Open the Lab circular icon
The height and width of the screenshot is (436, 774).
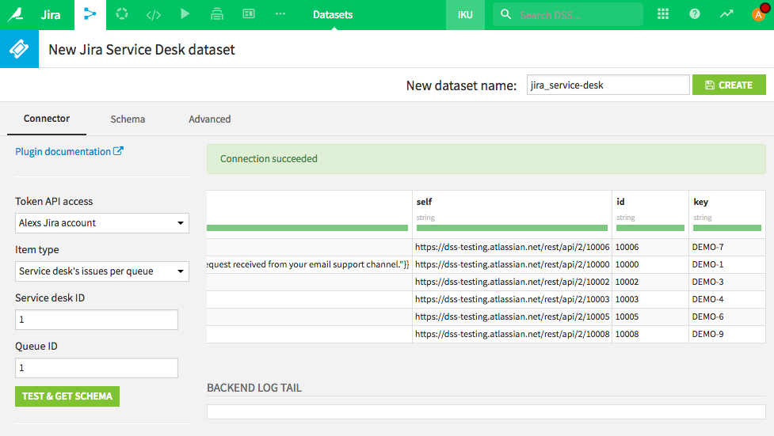122,14
